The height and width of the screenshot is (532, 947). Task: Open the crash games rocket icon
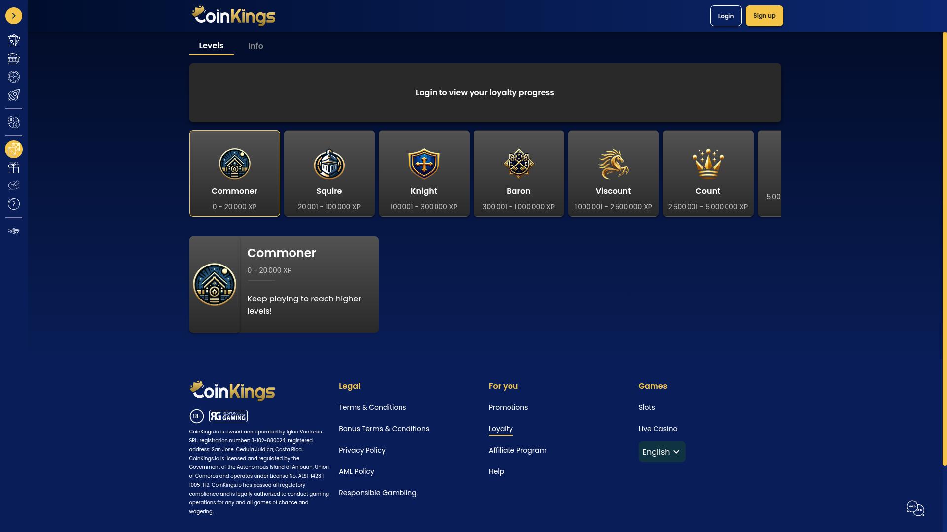tap(14, 95)
